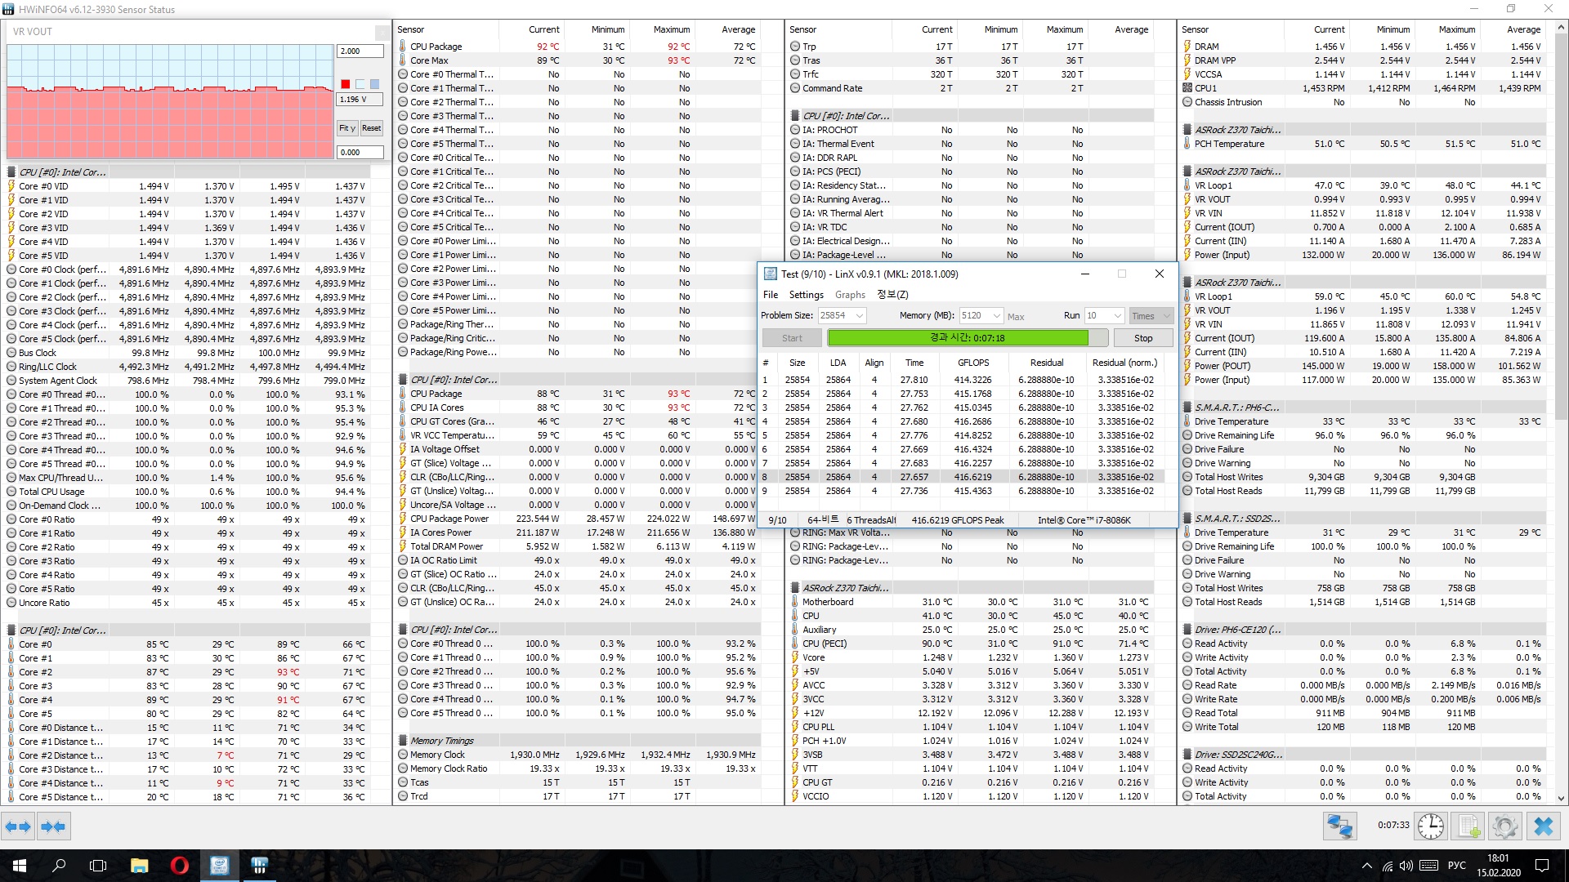Open the Problem Size dropdown

point(860,316)
